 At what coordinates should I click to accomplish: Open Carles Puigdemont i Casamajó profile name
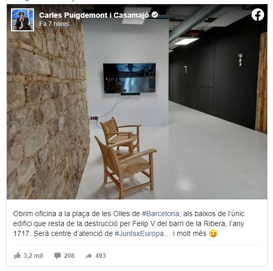click(x=94, y=15)
